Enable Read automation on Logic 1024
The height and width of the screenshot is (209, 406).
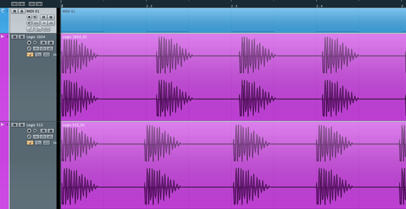44,43
